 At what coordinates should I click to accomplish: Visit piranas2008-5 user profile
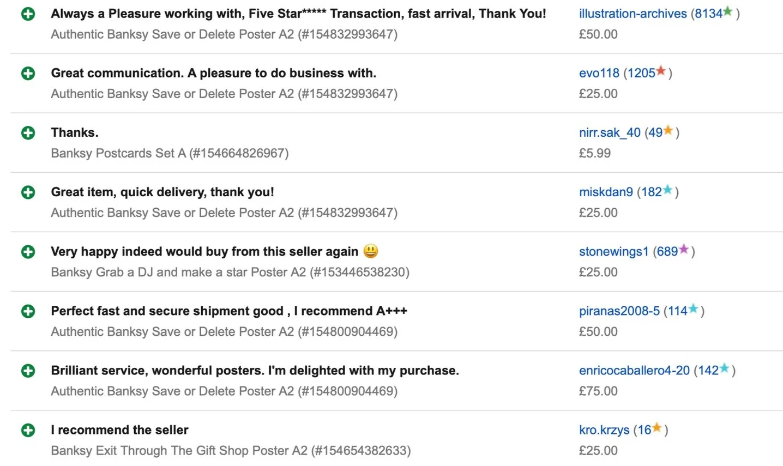click(619, 311)
